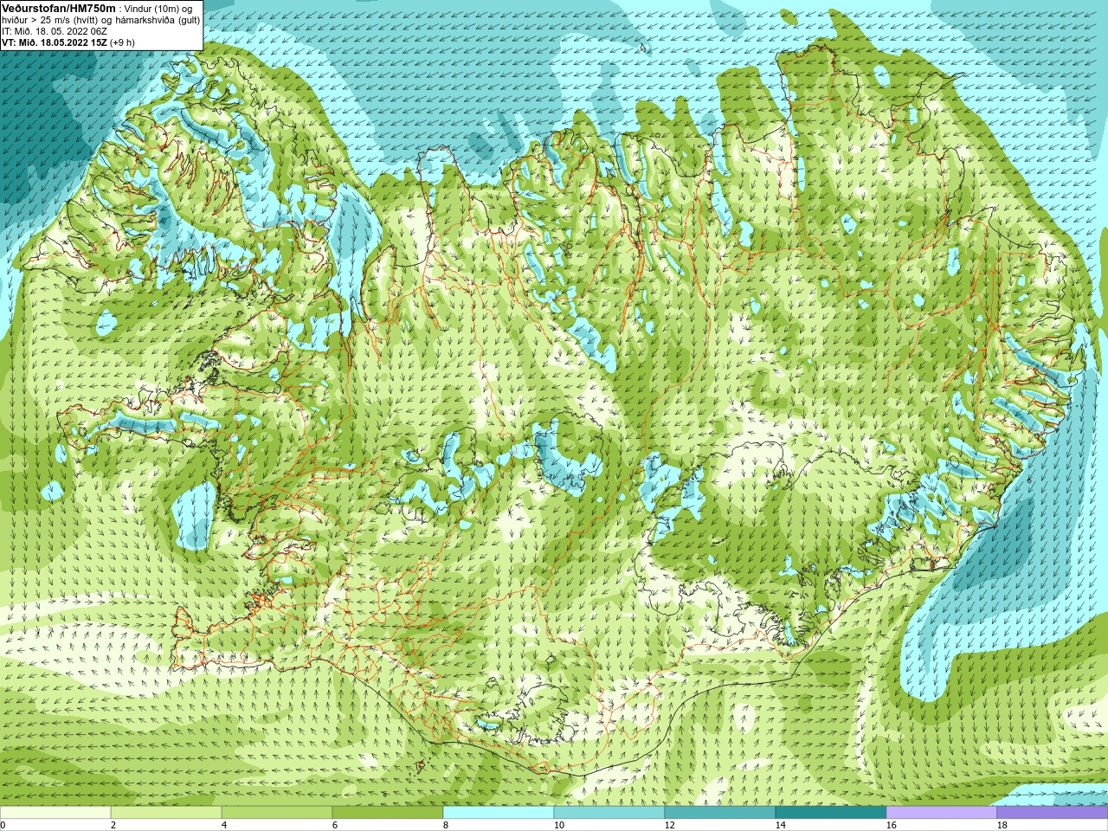Click the legend scale label '2'
The height and width of the screenshot is (831, 1108).
[x=113, y=825]
